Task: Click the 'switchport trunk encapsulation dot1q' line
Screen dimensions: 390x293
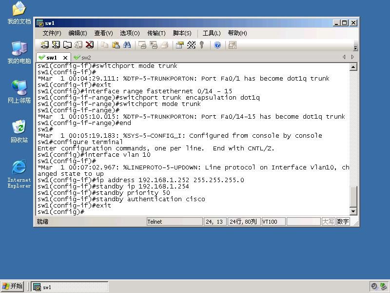Action: (x=149, y=98)
